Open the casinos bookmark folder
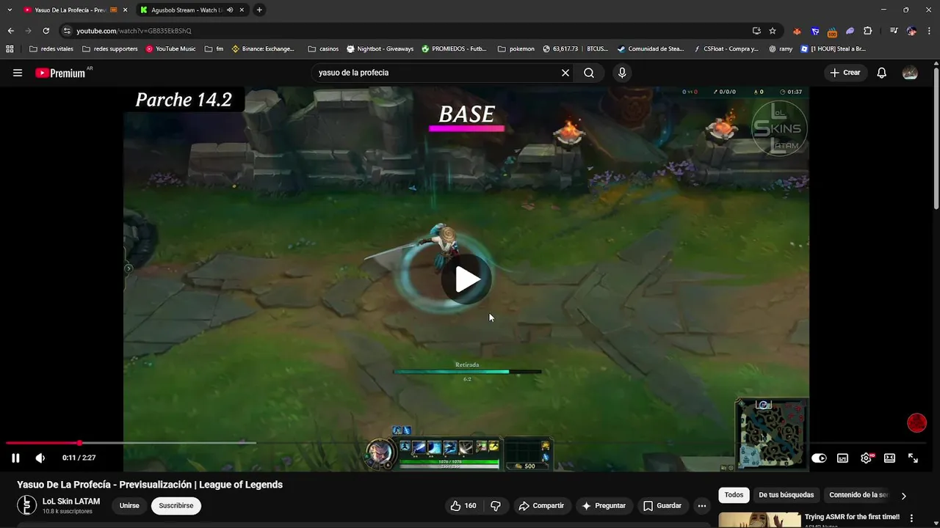 (323, 49)
